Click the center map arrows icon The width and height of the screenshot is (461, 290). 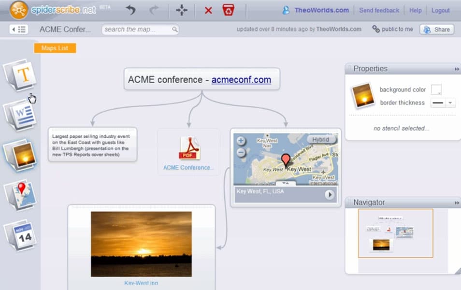pos(181,10)
